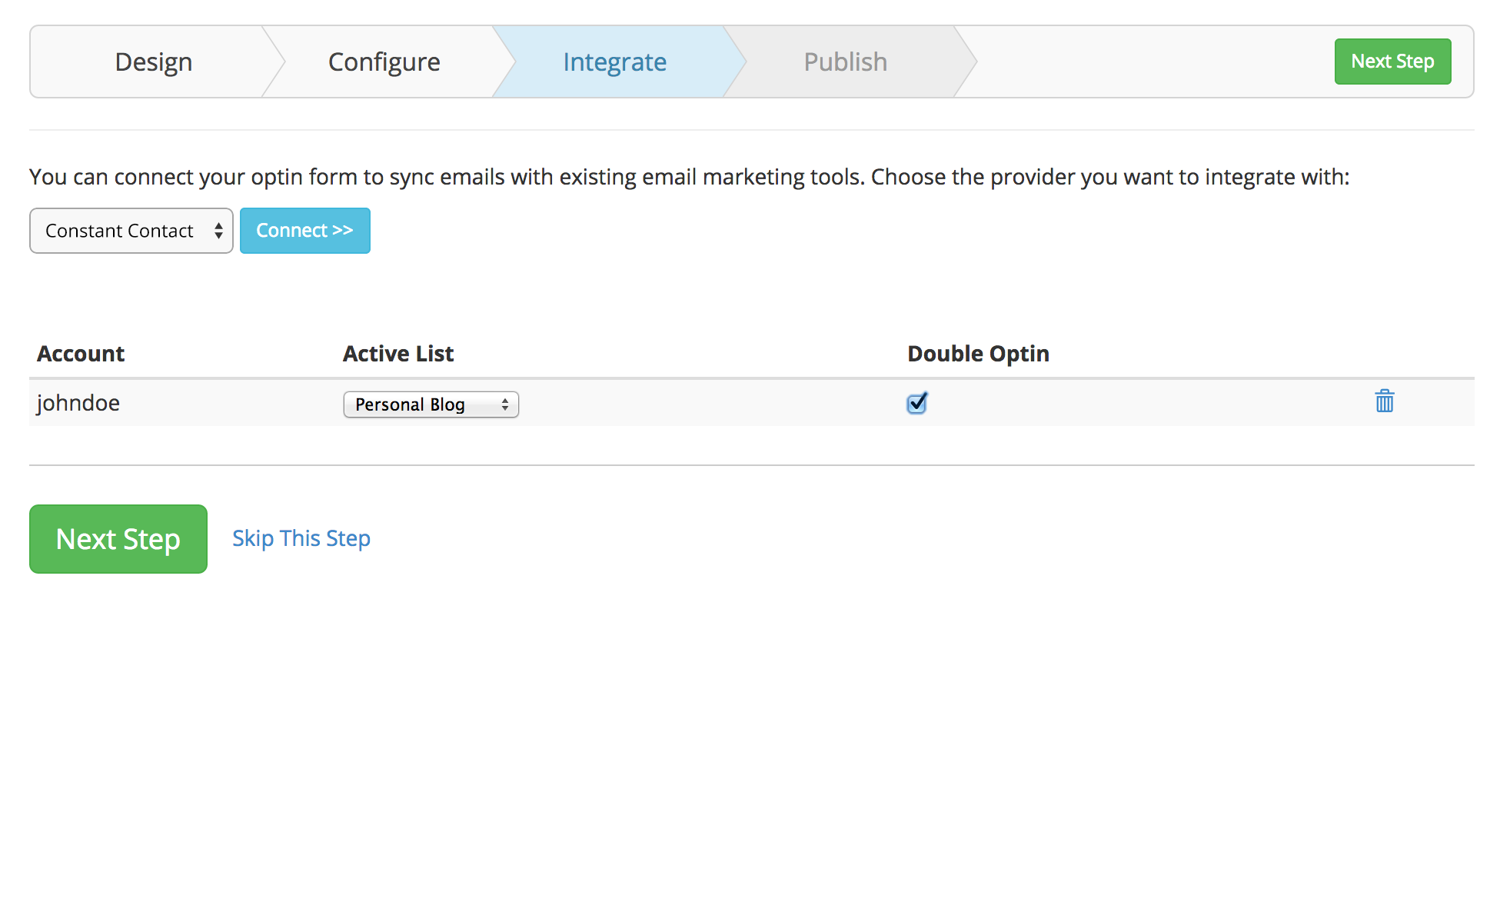The width and height of the screenshot is (1510, 912).
Task: Switch to the Configure step tab
Action: [384, 62]
